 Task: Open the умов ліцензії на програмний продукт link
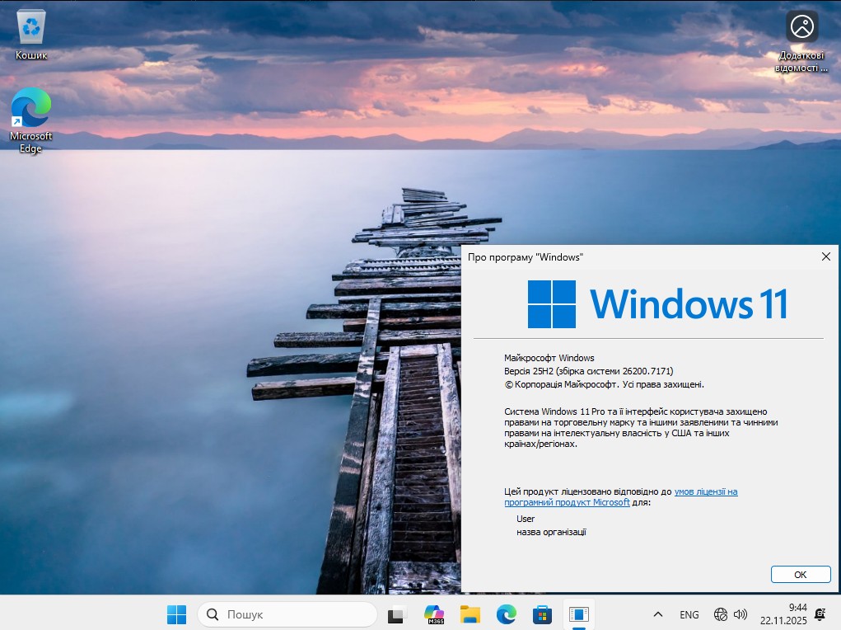click(x=621, y=496)
